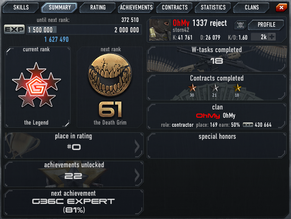This screenshot has height=219, width=291.
Task: Click the player avatar with balaclava
Action: click(160, 30)
